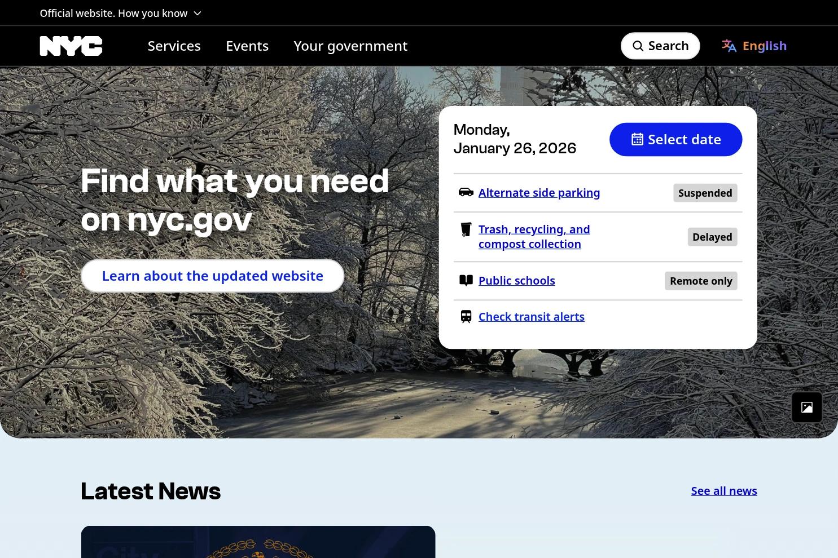Open the Your government menu
This screenshot has width=838, height=558.
pos(350,46)
